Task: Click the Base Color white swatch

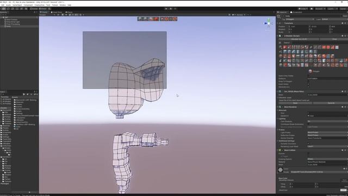Action: click(343, 190)
